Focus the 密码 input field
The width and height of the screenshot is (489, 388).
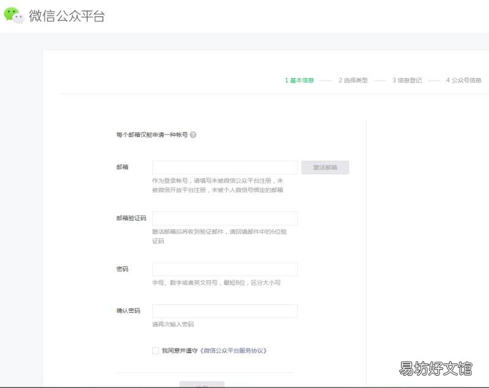(225, 269)
